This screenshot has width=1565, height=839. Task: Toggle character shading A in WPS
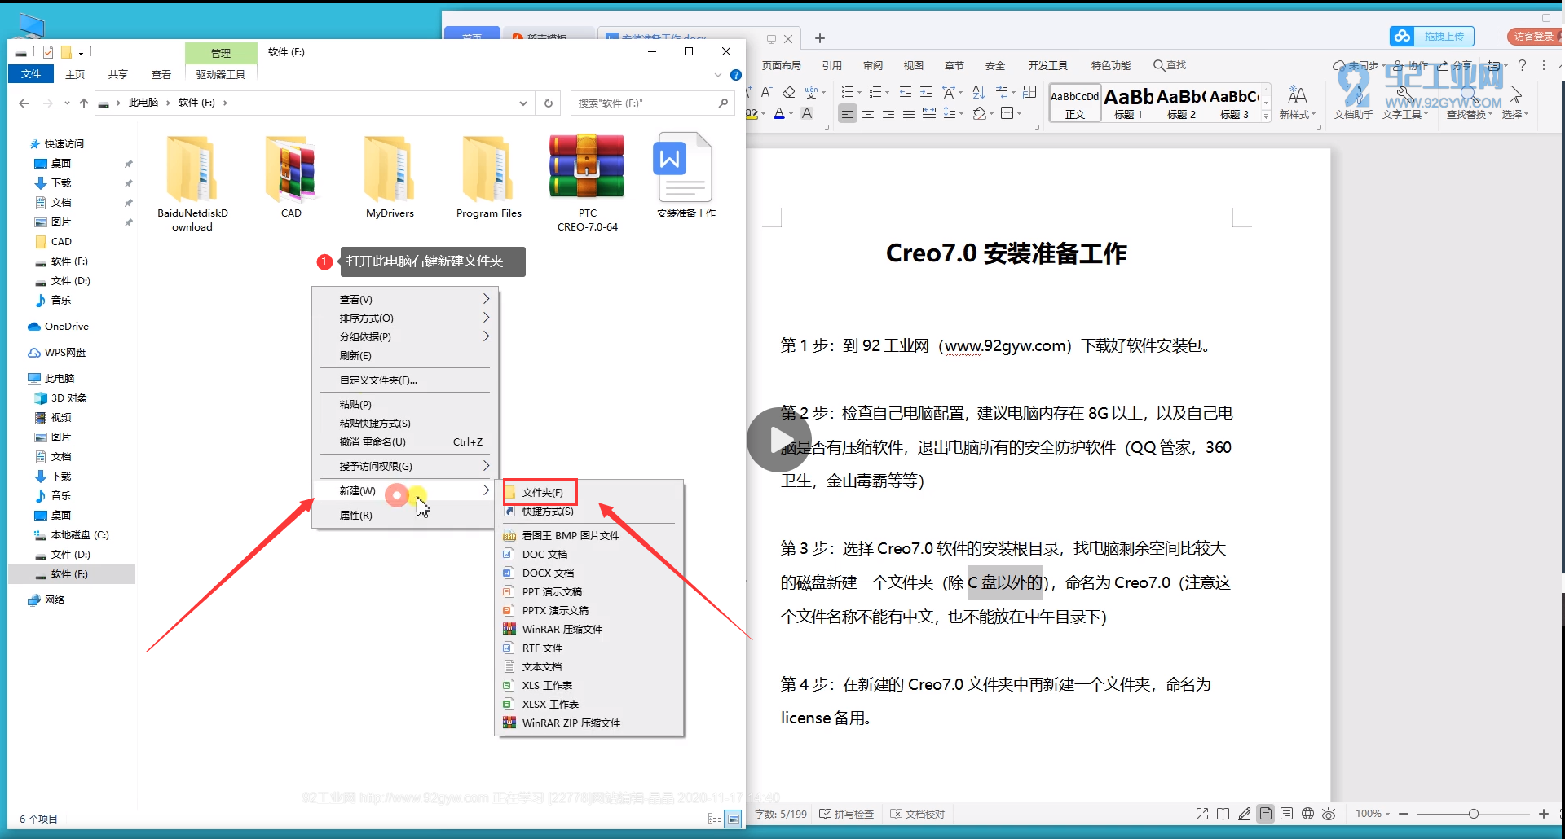coord(807,113)
